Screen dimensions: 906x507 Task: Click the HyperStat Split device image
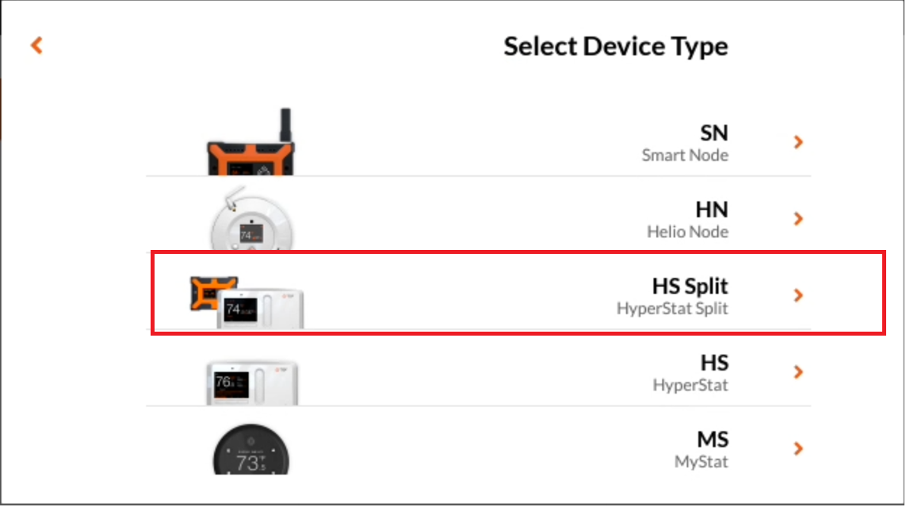[x=247, y=302]
